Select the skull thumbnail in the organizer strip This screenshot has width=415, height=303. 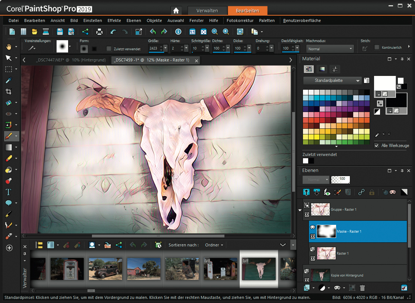[259, 269]
